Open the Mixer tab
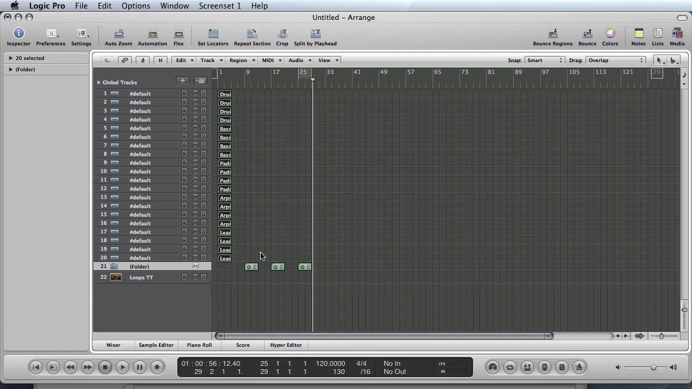The image size is (692, 389). [114, 345]
